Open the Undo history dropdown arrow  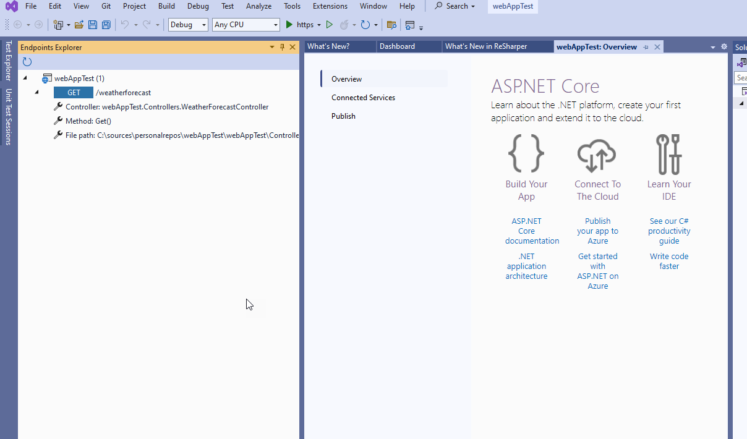pos(135,25)
